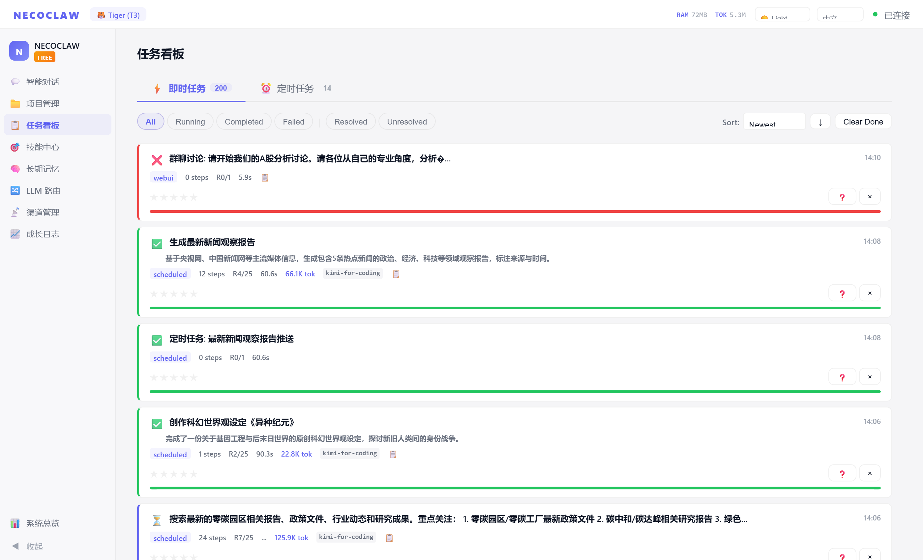This screenshot has height=560, width=923.
Task: Click 66.1K tok link on news report task
Action: click(x=300, y=274)
